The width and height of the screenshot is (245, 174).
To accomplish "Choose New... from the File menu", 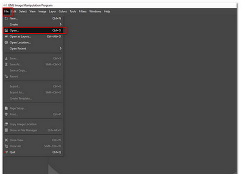I will [33, 18].
